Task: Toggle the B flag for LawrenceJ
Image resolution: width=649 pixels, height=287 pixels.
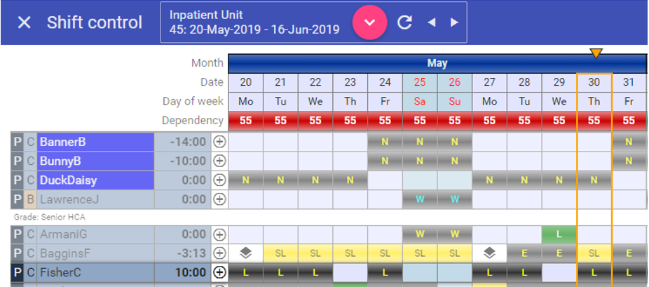Action: click(x=30, y=199)
